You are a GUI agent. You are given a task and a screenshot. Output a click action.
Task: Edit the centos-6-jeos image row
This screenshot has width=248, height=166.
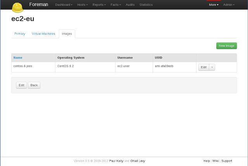pos(204,67)
